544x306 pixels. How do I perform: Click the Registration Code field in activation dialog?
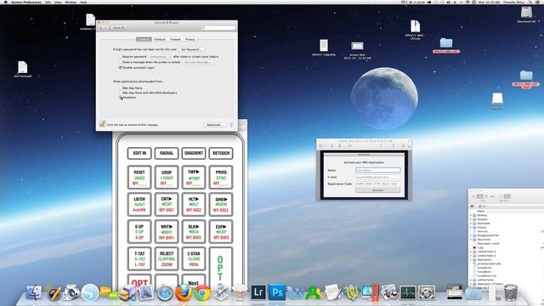click(377, 184)
